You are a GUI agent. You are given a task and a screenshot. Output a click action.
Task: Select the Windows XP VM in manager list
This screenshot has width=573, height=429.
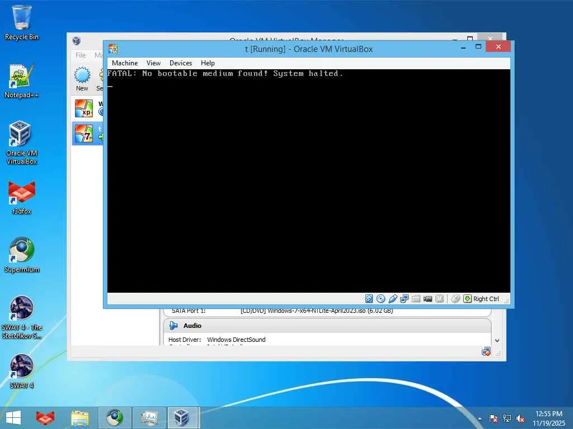point(88,109)
